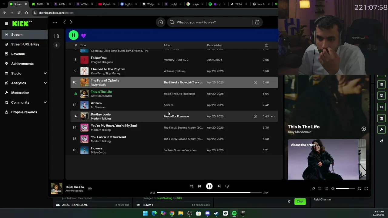The height and width of the screenshot is (218, 388).
Task: Open Endless Summer Vacation album link
Action: point(180,150)
